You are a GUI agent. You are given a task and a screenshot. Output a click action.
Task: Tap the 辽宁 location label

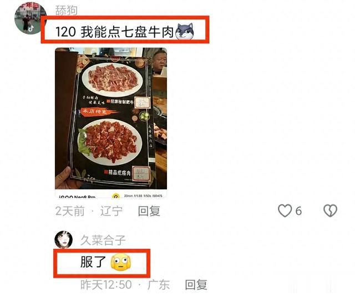click(111, 211)
